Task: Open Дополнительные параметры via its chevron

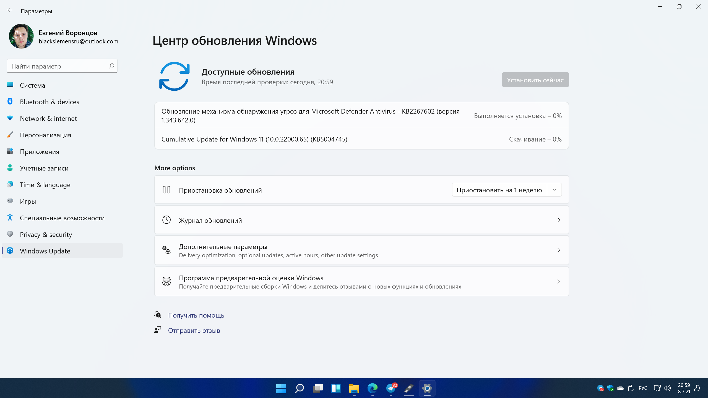Action: (x=559, y=250)
